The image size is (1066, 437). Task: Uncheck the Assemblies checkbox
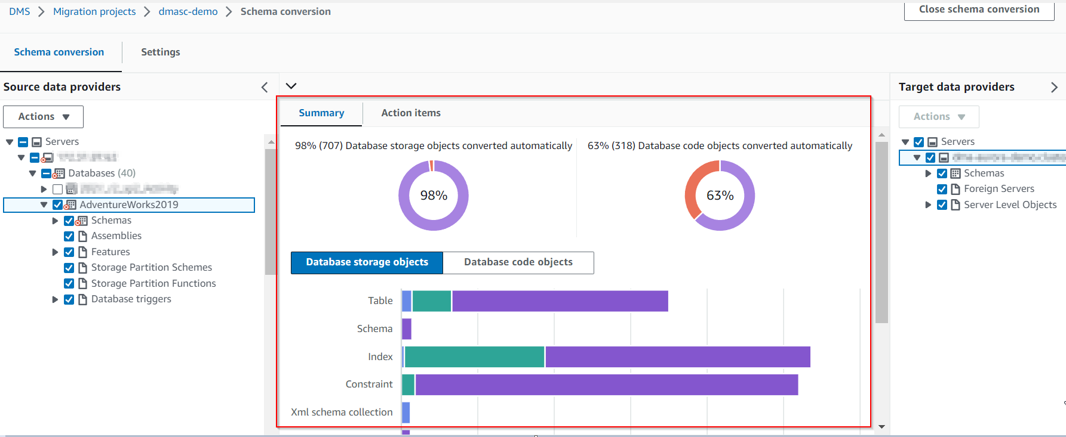69,236
